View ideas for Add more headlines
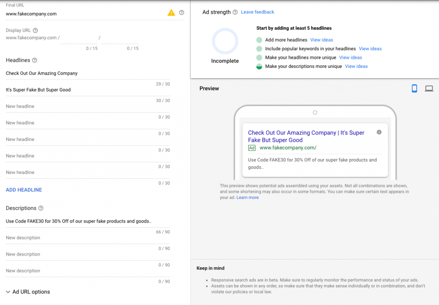439x305 pixels. click(x=322, y=40)
